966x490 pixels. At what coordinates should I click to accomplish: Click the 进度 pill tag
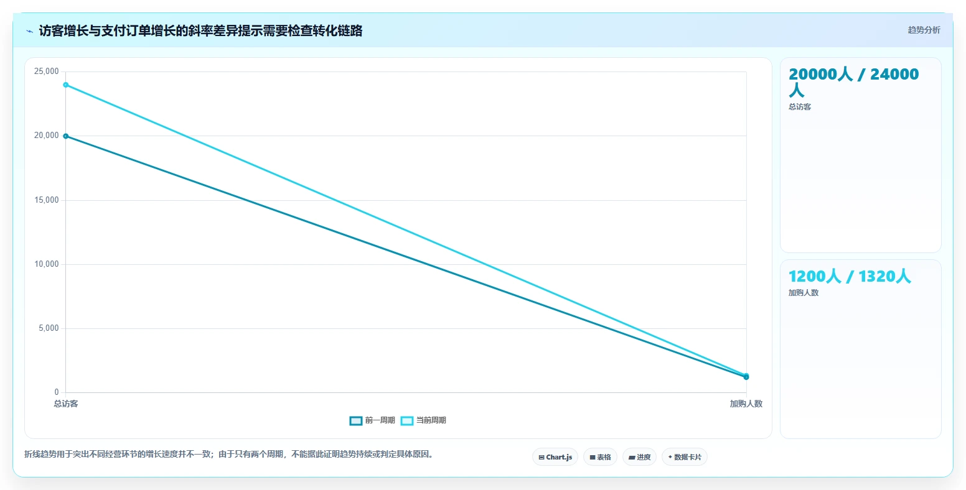coord(639,457)
